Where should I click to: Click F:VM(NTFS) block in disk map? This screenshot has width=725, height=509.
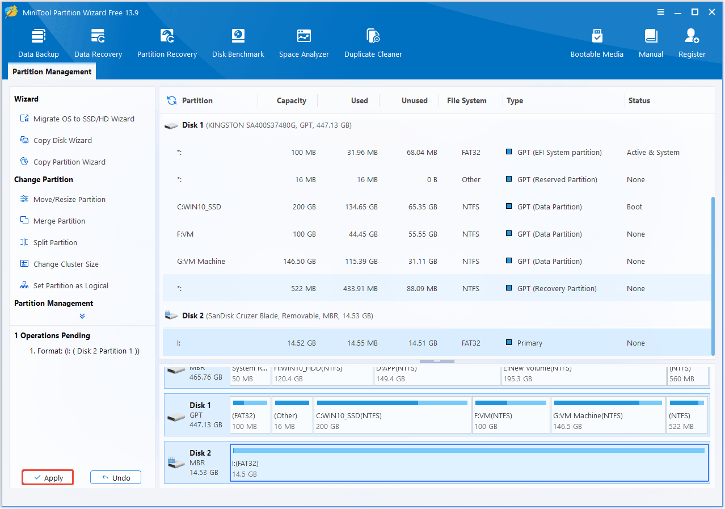tap(511, 415)
